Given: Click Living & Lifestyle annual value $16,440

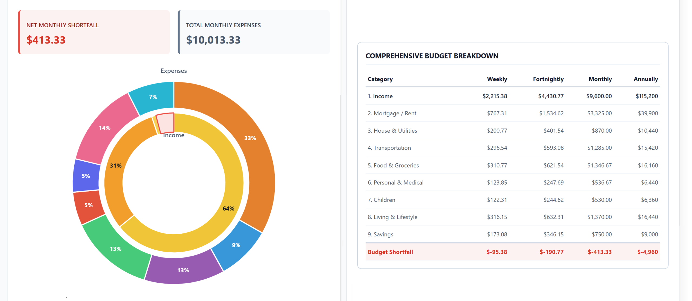Looking at the screenshot, I should point(648,217).
